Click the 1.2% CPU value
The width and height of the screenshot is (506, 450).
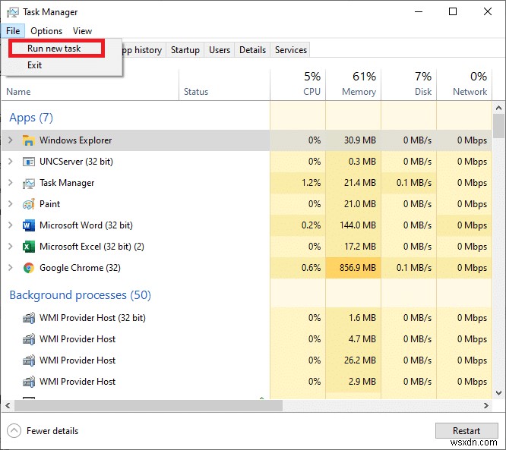coord(311,183)
